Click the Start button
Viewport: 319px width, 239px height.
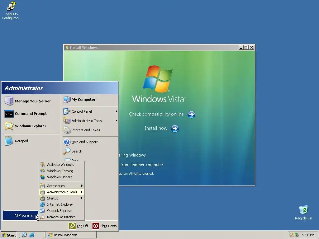[x=9, y=235]
